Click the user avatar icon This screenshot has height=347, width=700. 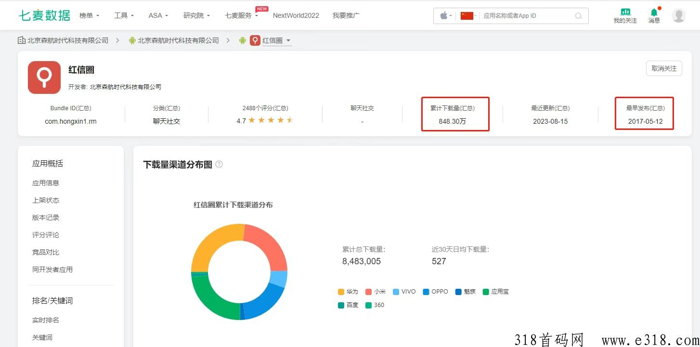pyautogui.click(x=678, y=15)
